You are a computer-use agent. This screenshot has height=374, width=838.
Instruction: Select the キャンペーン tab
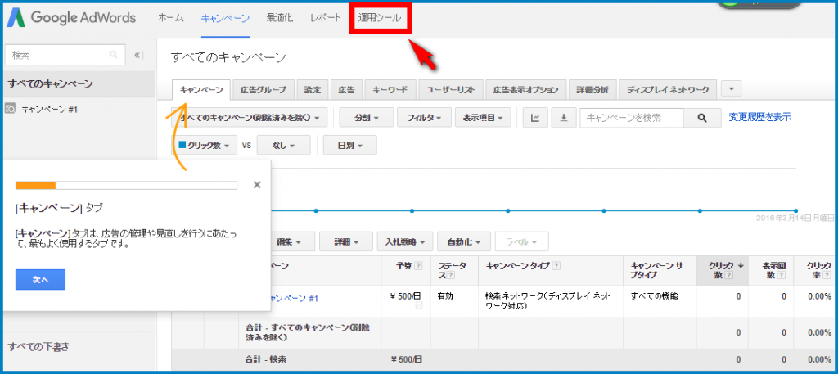click(201, 90)
